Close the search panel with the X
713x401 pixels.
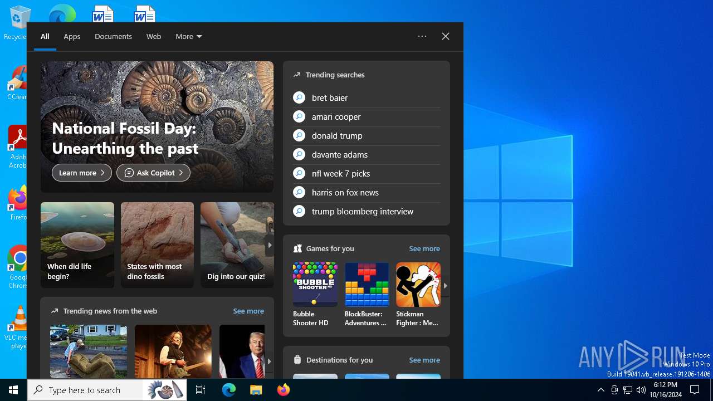446,36
